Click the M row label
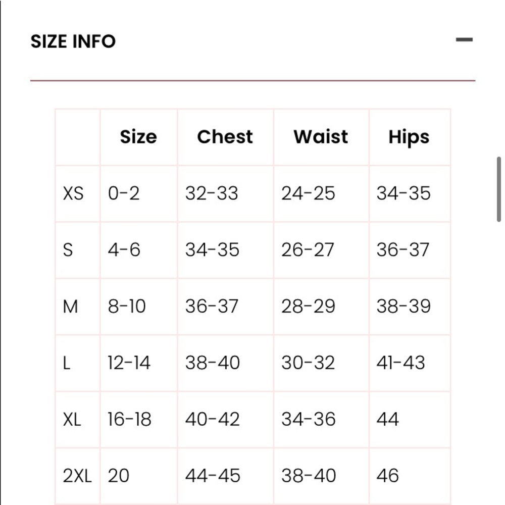The width and height of the screenshot is (505, 505). pyautogui.click(x=71, y=307)
